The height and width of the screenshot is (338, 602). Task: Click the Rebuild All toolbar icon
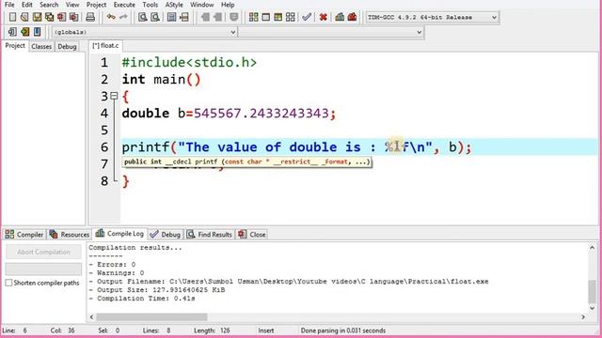click(x=291, y=17)
